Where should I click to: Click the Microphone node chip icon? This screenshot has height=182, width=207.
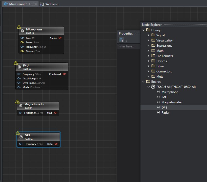point(22,31)
